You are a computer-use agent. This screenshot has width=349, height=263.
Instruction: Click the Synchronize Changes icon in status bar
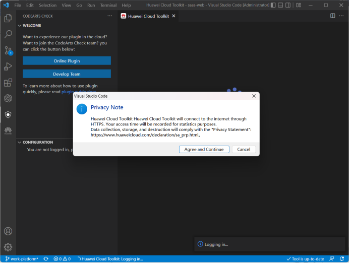coord(46,259)
